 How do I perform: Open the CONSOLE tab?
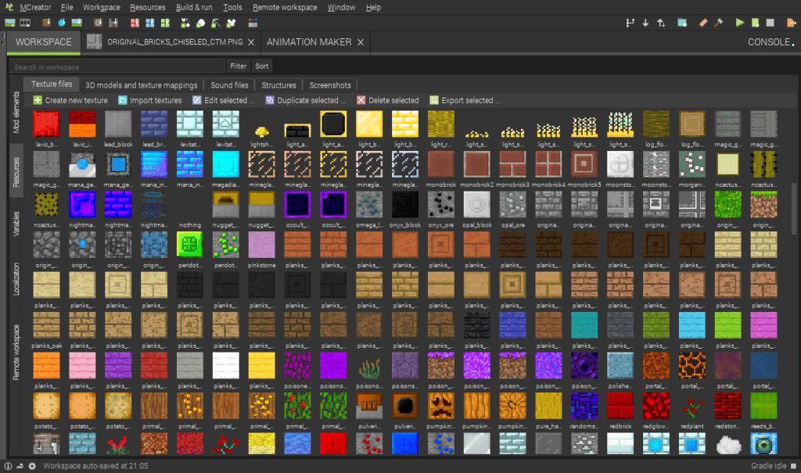pyautogui.click(x=771, y=42)
